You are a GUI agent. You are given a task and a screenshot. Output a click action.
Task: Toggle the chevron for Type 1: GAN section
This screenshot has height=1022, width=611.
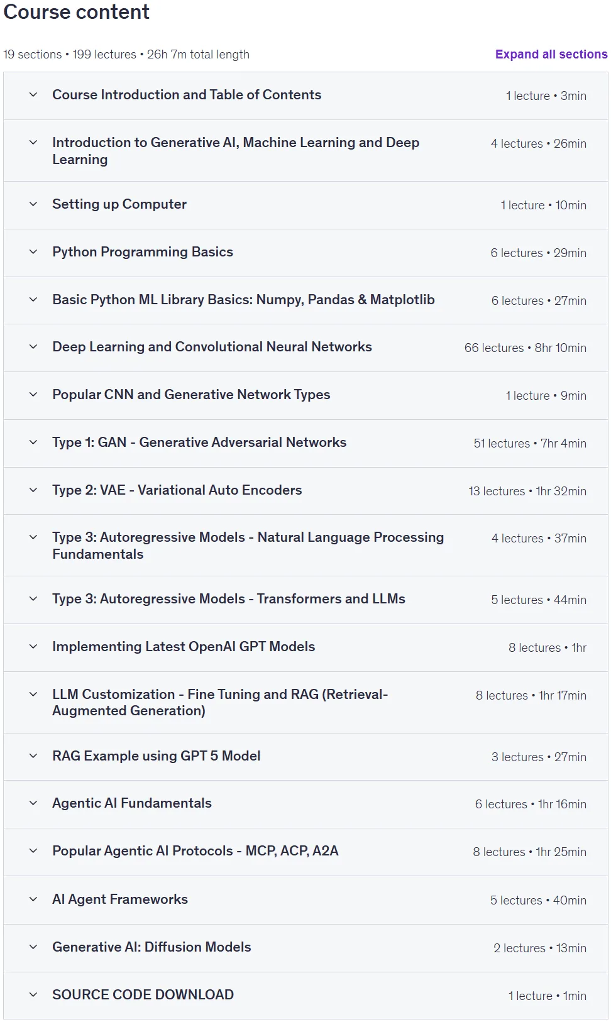[x=33, y=442]
